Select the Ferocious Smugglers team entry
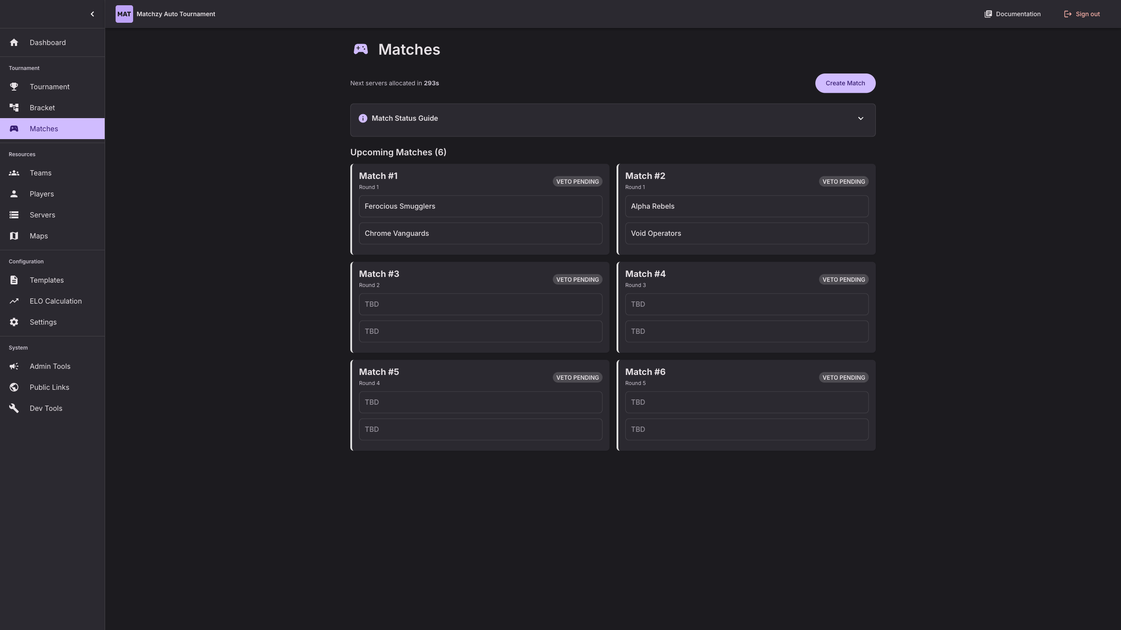The width and height of the screenshot is (1121, 630). pos(480,206)
